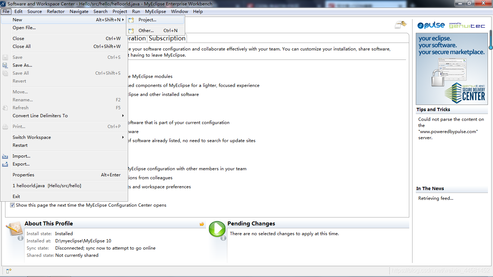
Task: Click the green Pending Changes play icon
Action: click(217, 229)
